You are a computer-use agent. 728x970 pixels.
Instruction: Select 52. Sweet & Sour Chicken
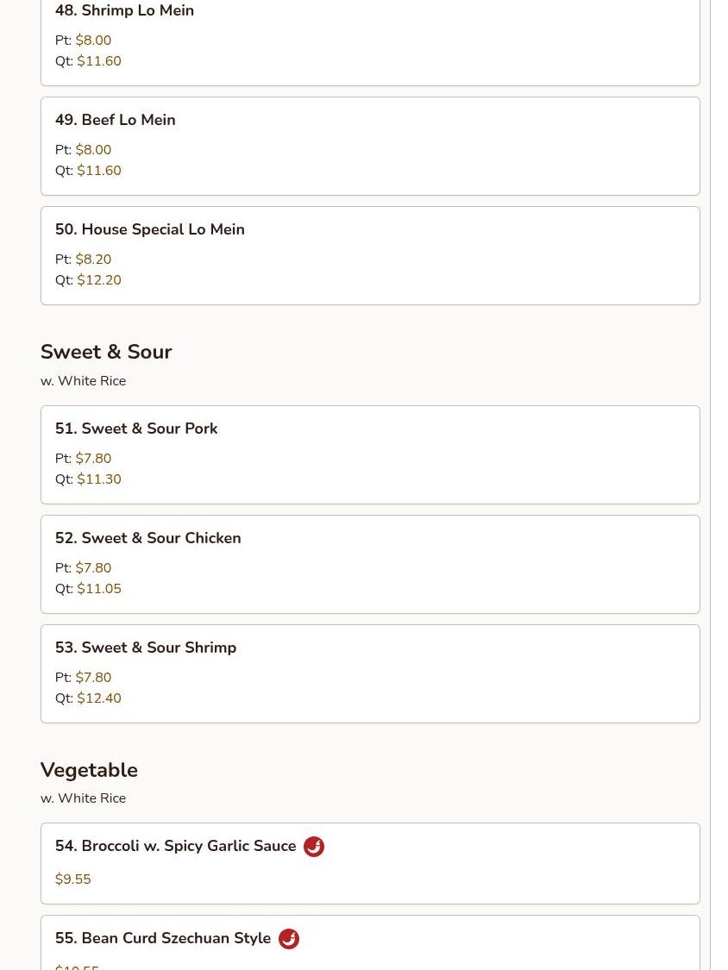[x=147, y=538]
